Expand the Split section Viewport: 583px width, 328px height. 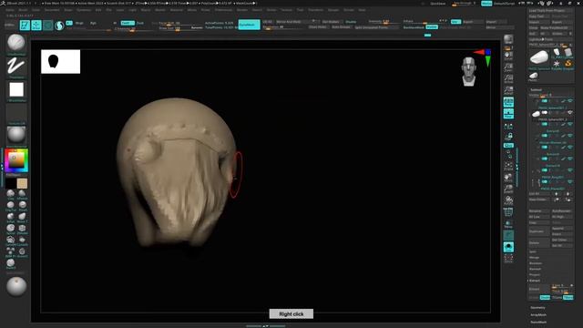532,251
